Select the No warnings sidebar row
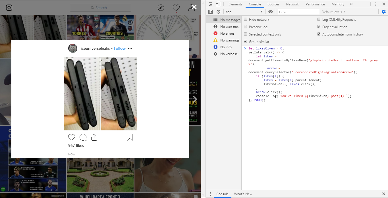The height and width of the screenshot is (198, 388). point(224,40)
